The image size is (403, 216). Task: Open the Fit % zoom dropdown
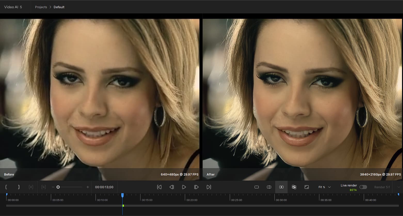pos(325,187)
